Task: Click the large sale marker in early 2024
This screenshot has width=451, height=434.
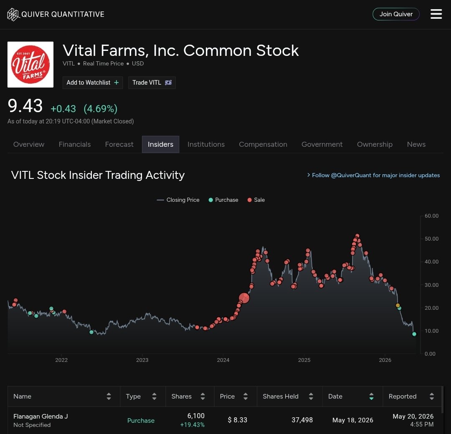Action: (x=244, y=298)
